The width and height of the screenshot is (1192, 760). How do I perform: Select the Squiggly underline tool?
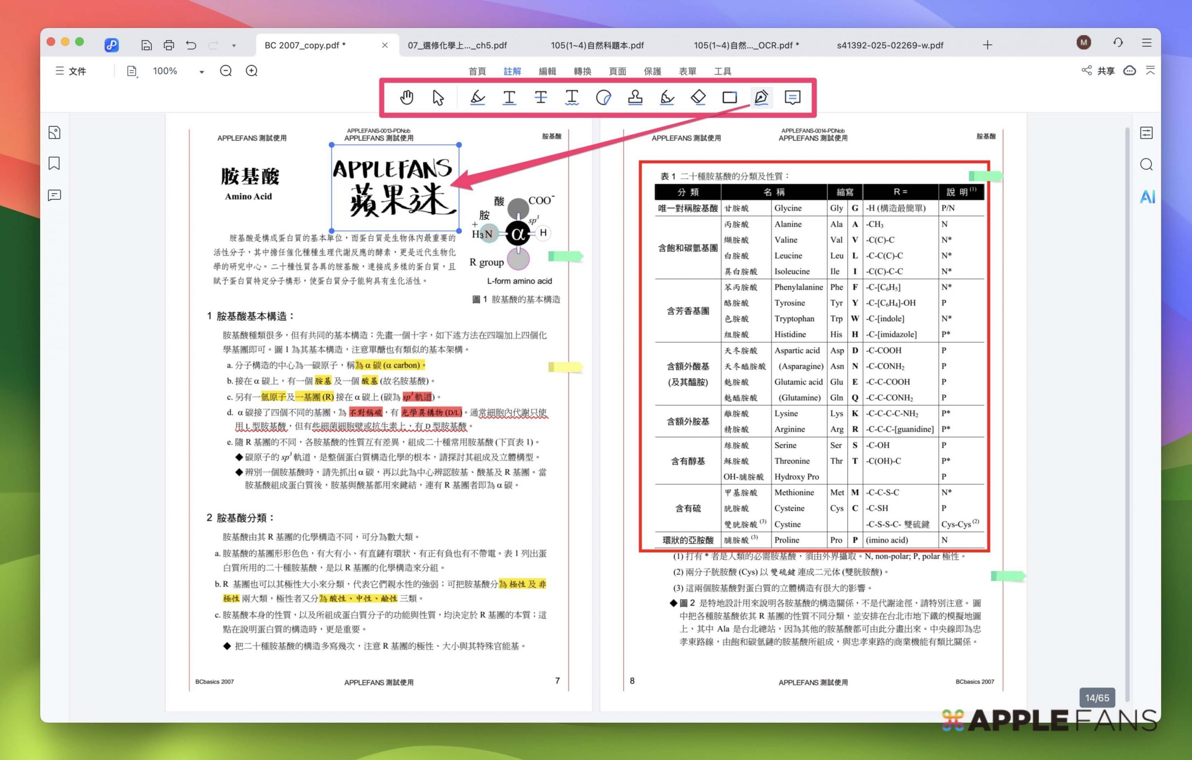(572, 97)
